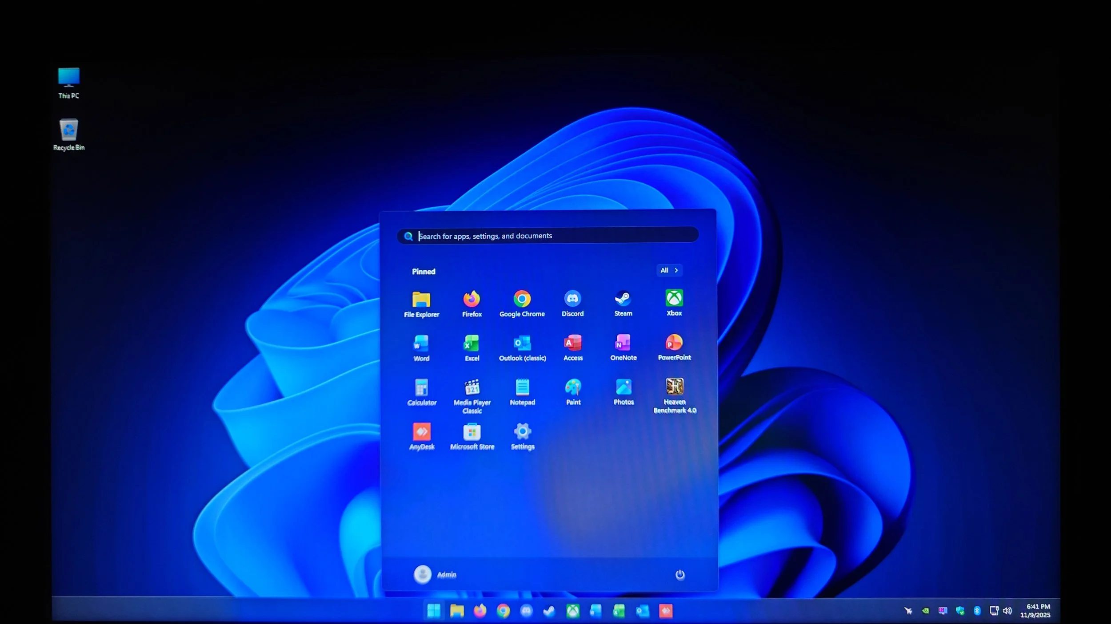1111x624 pixels.
Task: Open the Admin user account menu
Action: click(x=435, y=574)
